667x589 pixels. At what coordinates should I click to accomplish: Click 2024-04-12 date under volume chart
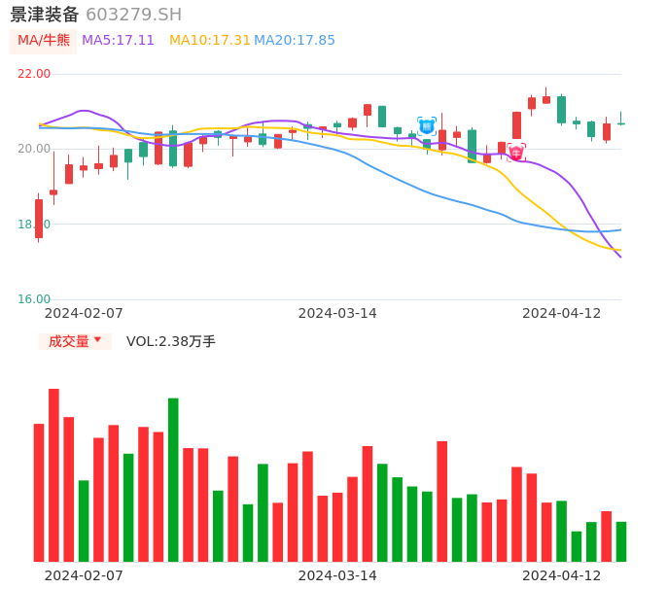pyautogui.click(x=562, y=575)
